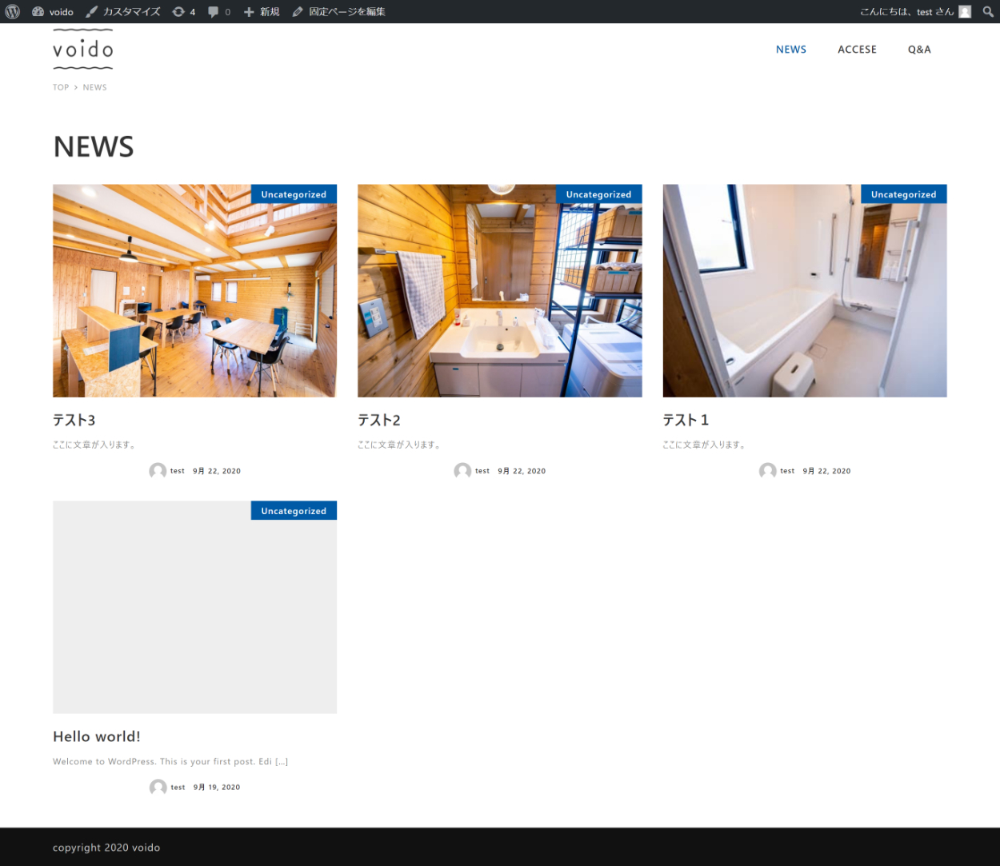
Task: Open the Q&A navigation item
Action: pos(918,50)
